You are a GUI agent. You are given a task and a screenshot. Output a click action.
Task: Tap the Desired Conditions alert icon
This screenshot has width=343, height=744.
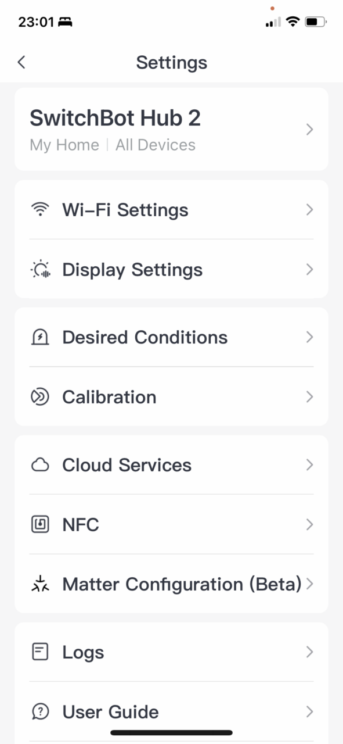coord(39,337)
